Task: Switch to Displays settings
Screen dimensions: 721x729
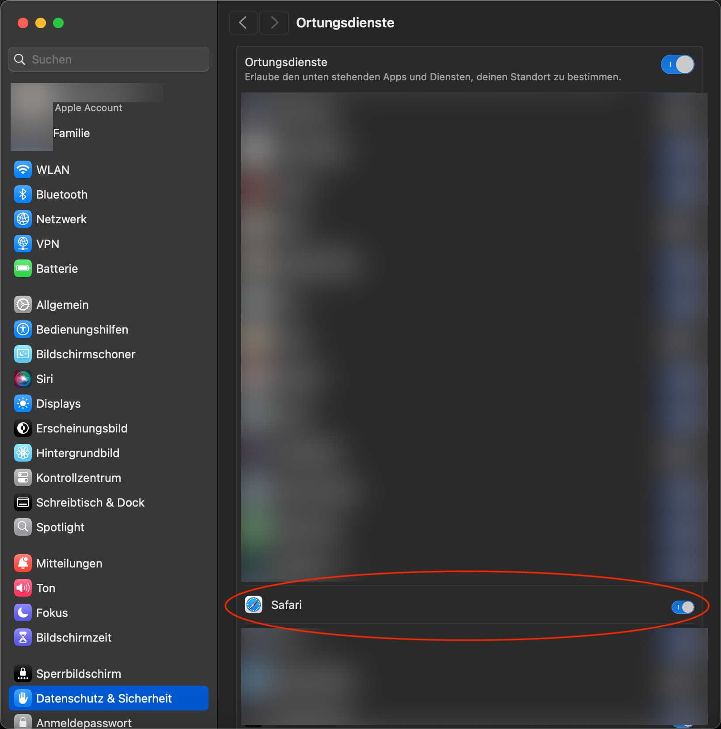Action: [58, 403]
